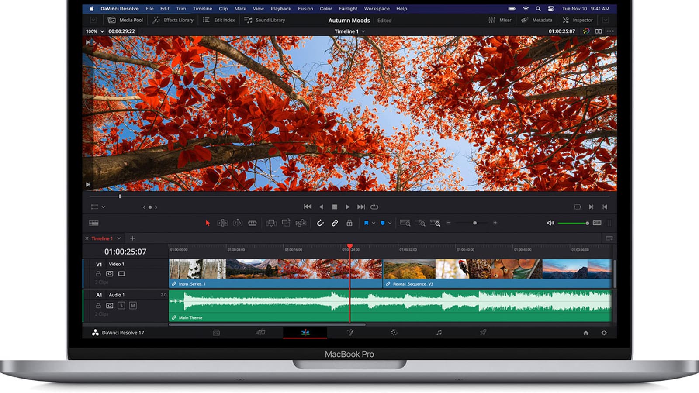Open the Sound Library panel

click(x=265, y=20)
